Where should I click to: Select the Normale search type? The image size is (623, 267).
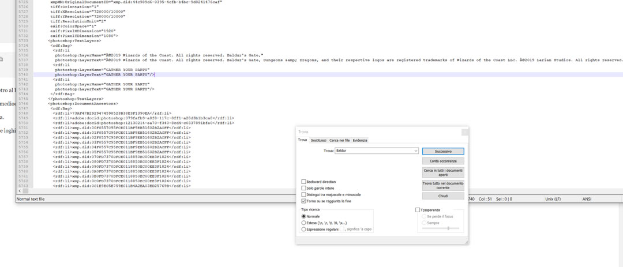point(304,216)
